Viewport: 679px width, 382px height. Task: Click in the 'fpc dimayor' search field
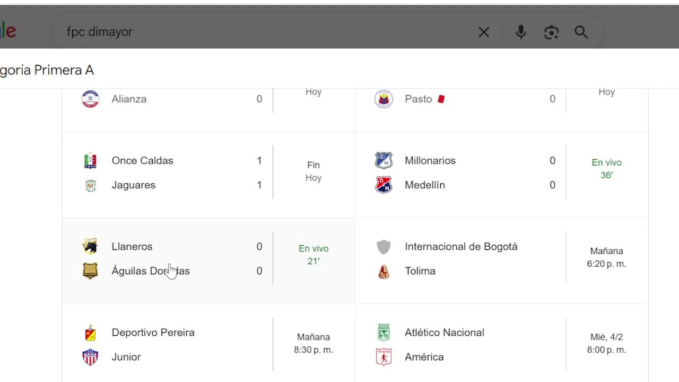click(265, 32)
